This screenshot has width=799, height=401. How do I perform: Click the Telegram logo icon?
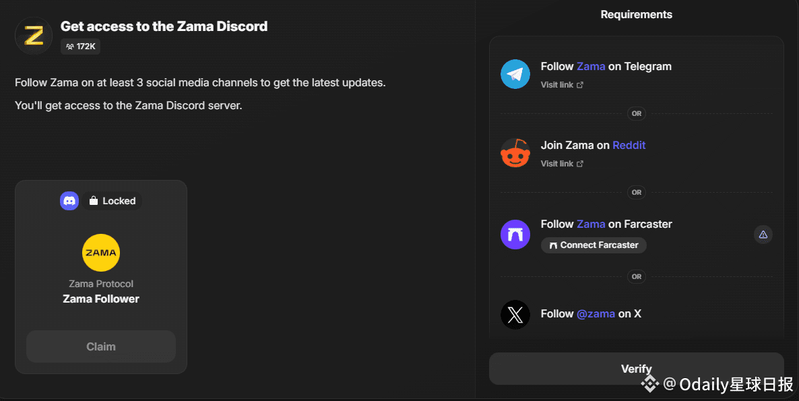click(515, 74)
